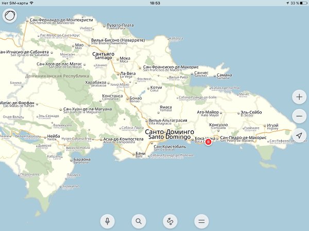309x231 pixels.
Task: Select the Пуэрто-Плата city label
Action: (119, 26)
